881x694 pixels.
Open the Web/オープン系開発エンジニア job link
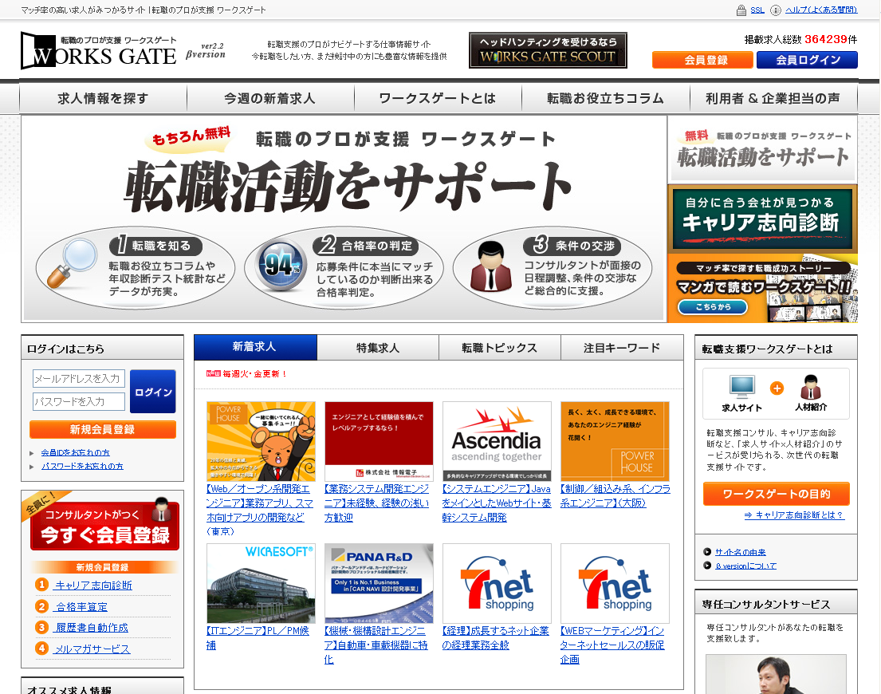260,510
